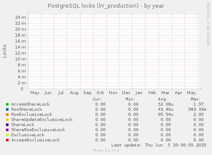Image resolution: width=212 pixels, height=155 pixels.
Task: Click the red AccessExclusiveLock legend swatch
Action: [7, 140]
